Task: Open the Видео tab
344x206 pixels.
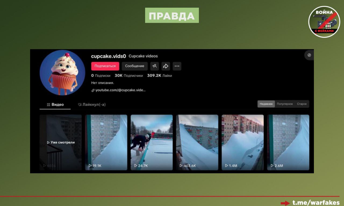Action: (x=55, y=105)
